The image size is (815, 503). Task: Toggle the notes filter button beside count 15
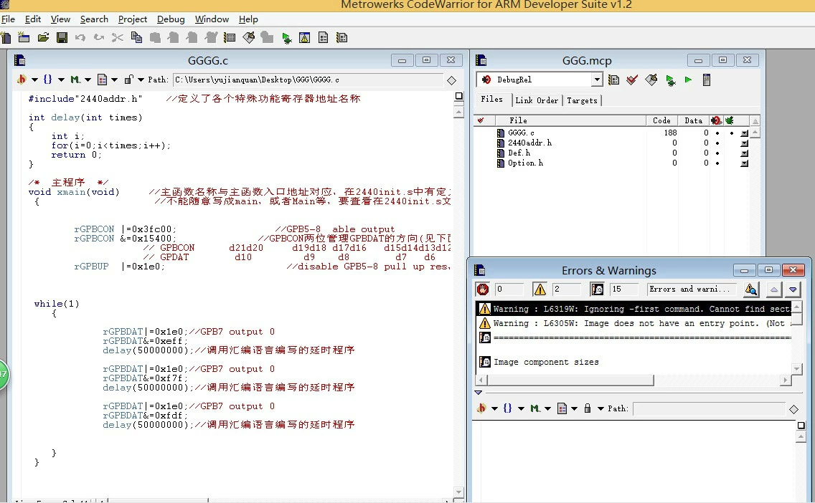coord(597,289)
